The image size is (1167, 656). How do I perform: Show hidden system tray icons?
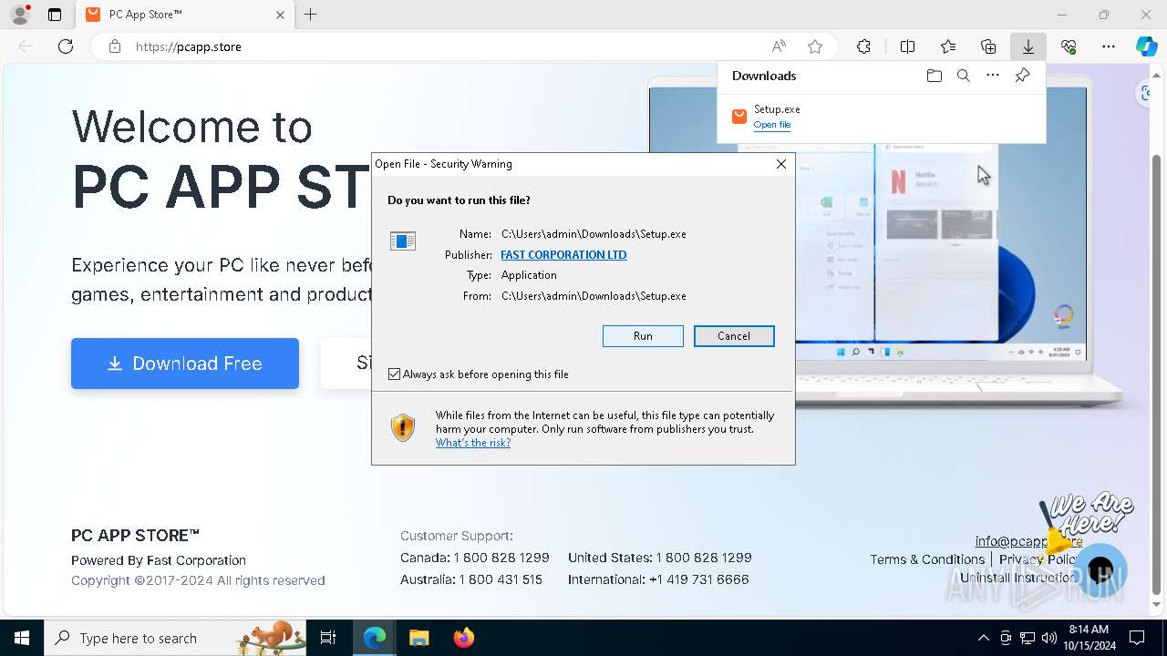click(x=983, y=638)
